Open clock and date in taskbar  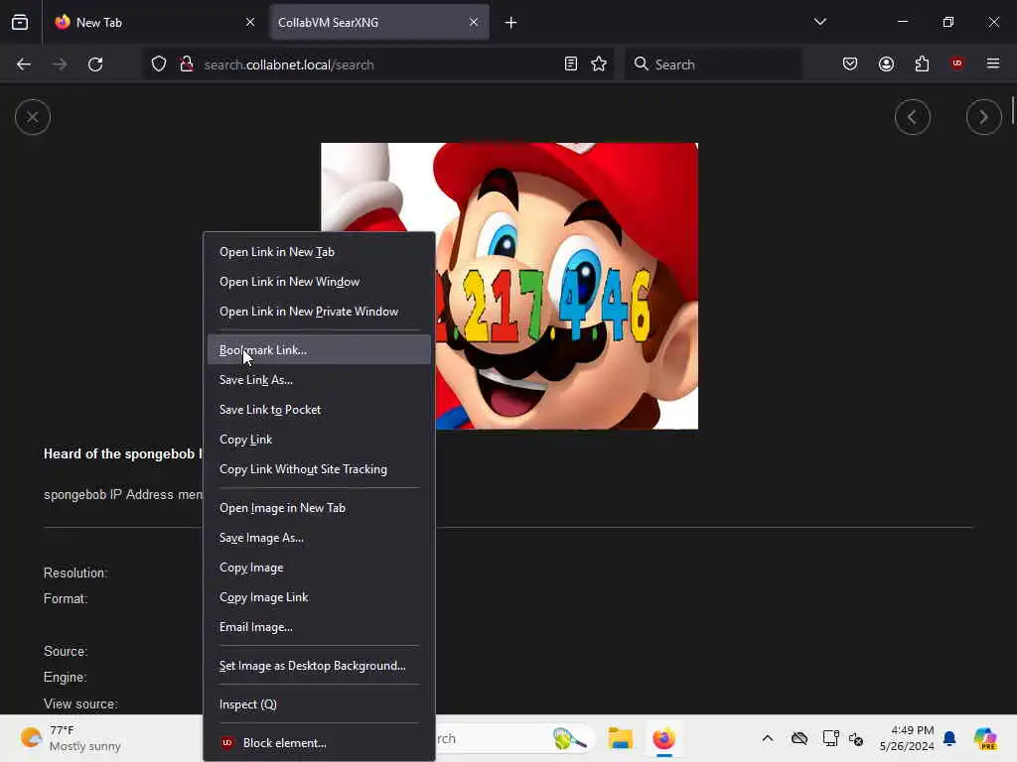907,738
